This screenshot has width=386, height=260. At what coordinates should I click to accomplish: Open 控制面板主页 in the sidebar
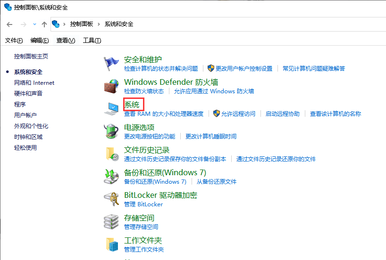tap(31, 56)
